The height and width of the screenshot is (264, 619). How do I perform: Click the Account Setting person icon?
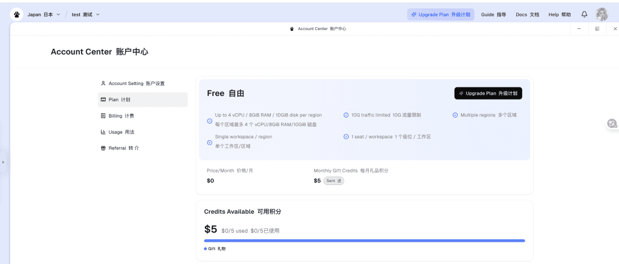tap(103, 83)
